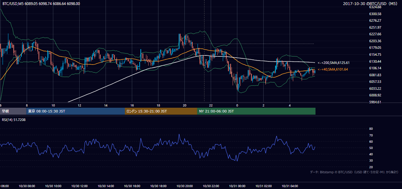Click the BTC/USD,M5 price header text
The height and width of the screenshot is (189, 402).
pyautogui.click(x=41, y=4)
